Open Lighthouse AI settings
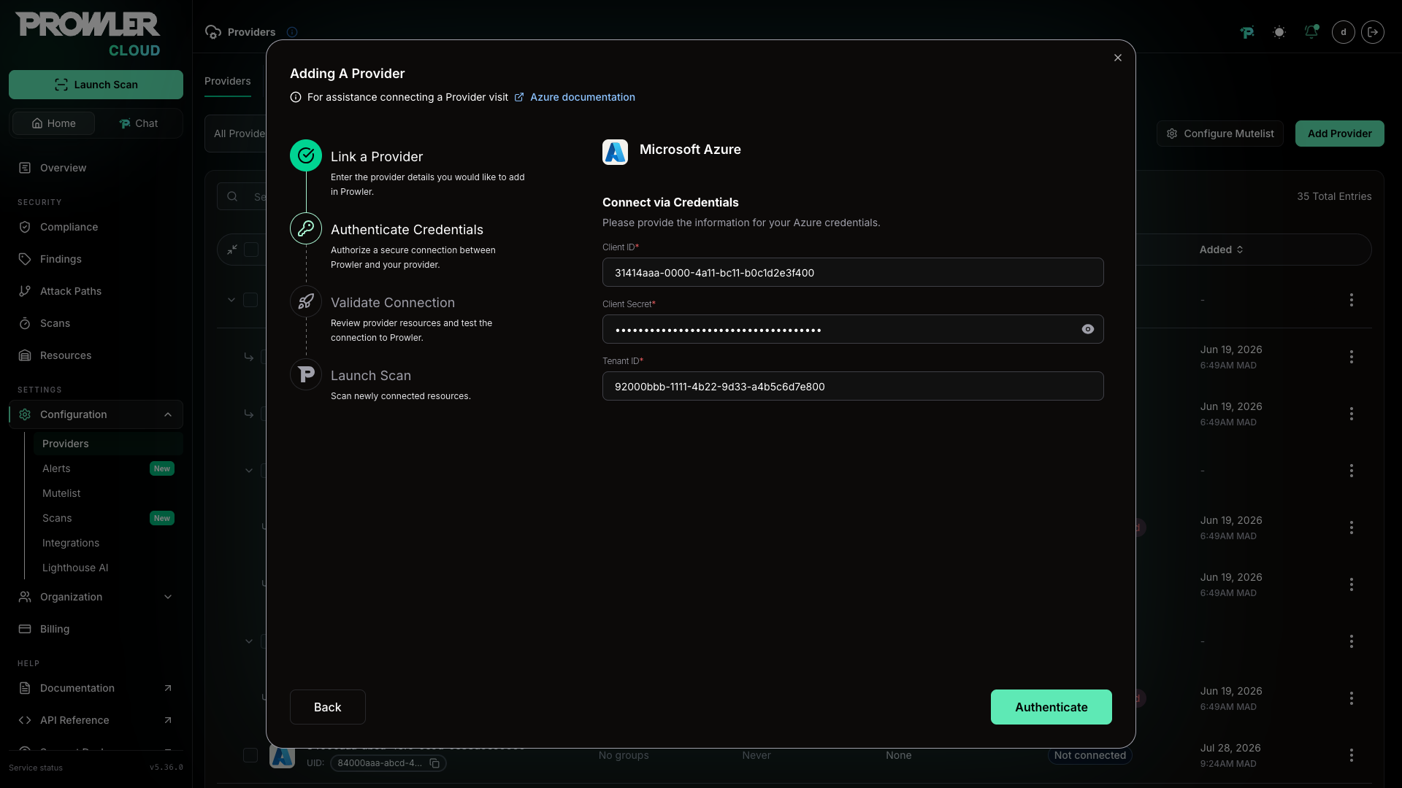 pyautogui.click(x=108, y=568)
